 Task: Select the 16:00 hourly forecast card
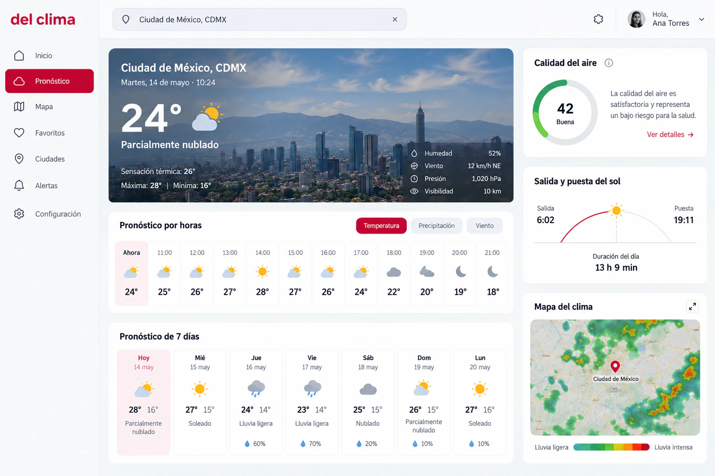pos(328,273)
